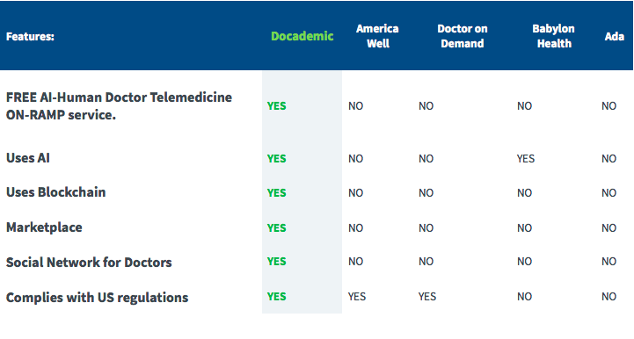This screenshot has width=634, height=339.
Task: Click Docademic's green YES for Uses Blockchain
Action: pyautogui.click(x=277, y=192)
